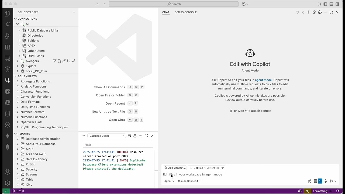Toggle Formatting status bar item
The height and width of the screenshot is (194, 345).
(x=322, y=191)
